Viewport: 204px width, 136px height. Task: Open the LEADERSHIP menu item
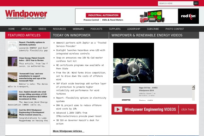click(x=134, y=29)
